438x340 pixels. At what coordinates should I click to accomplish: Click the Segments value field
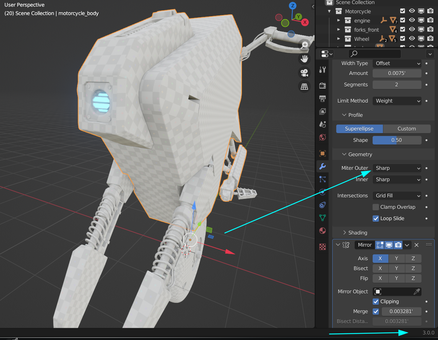coord(397,85)
